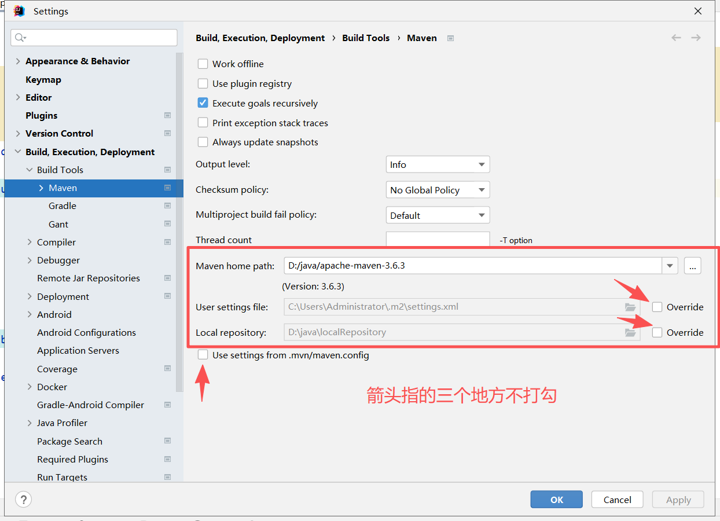Click project-level icon beside Run Targets
The height and width of the screenshot is (521, 720).
167,477
